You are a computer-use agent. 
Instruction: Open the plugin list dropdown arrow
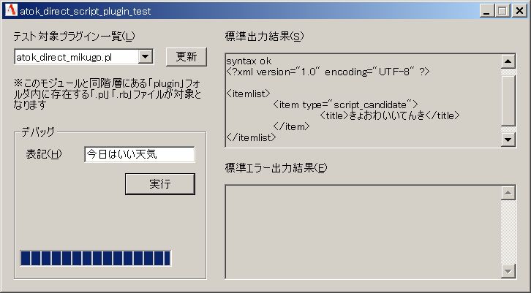[x=146, y=56]
